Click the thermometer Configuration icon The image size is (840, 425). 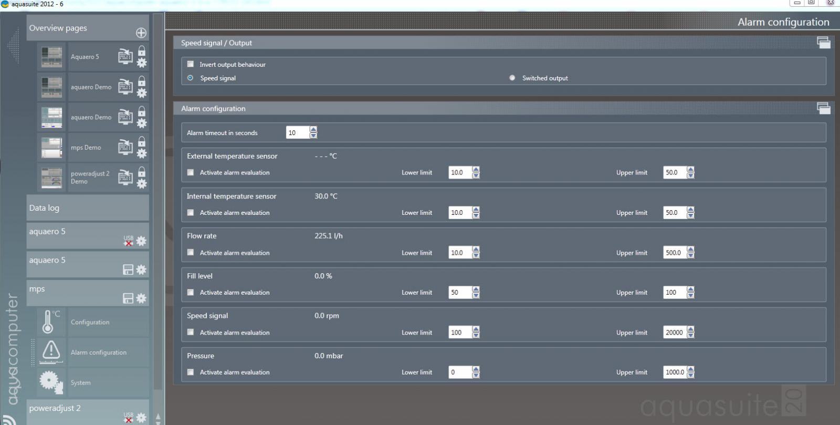(x=51, y=322)
